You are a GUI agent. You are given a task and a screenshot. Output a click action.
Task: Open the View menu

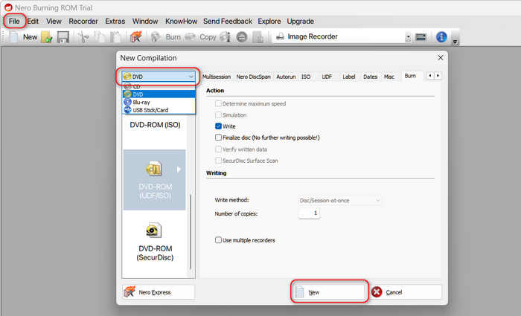tap(54, 22)
